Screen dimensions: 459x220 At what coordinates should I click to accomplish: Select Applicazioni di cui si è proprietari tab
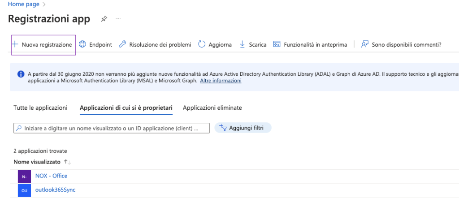[126, 108]
